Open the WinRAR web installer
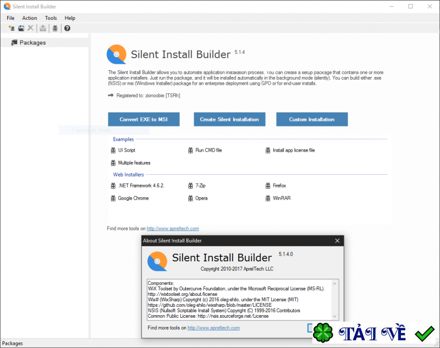440x348 pixels. point(278,198)
